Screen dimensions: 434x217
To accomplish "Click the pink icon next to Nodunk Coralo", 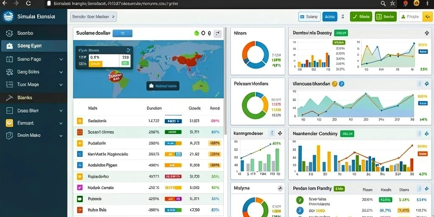I will pos(80,188).
